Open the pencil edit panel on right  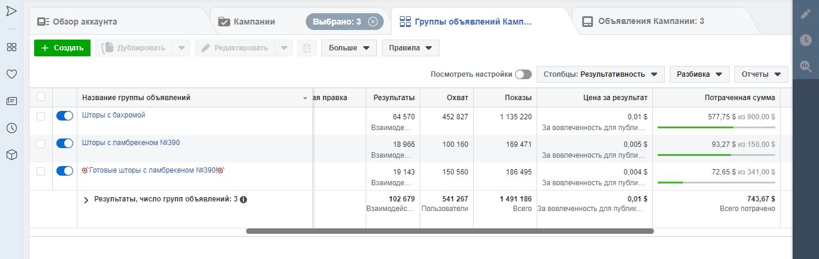point(805,14)
